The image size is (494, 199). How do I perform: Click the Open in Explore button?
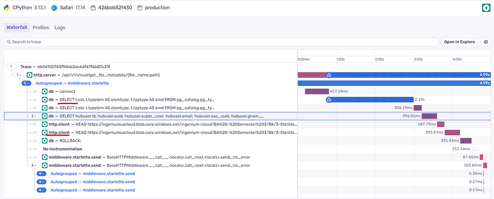point(459,42)
